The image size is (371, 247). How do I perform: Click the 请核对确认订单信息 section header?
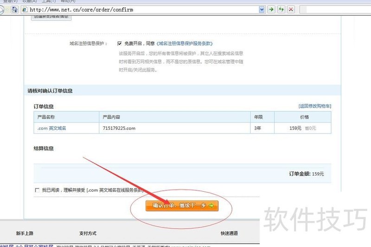(x=182, y=91)
